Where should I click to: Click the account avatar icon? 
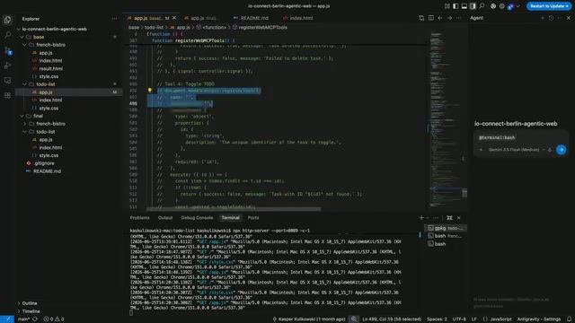[510, 6]
